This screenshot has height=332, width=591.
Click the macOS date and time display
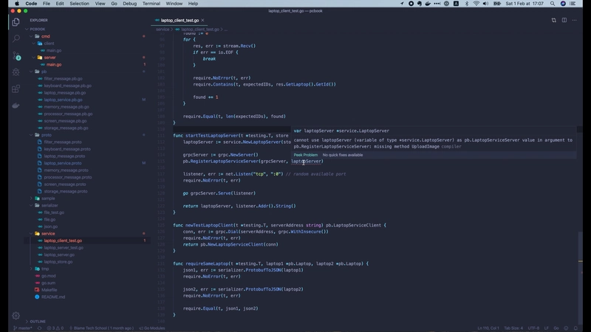[525, 4]
